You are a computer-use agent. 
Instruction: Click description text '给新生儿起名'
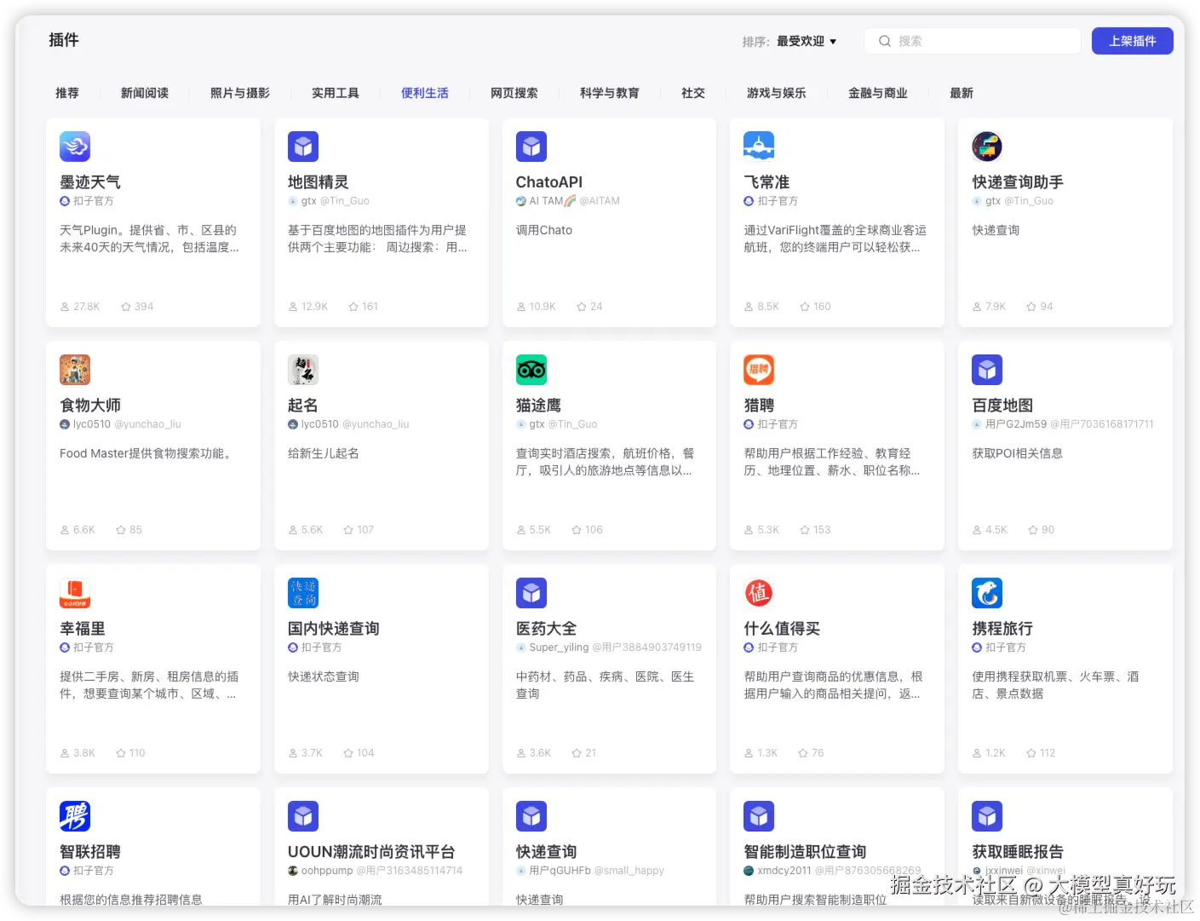click(x=324, y=453)
